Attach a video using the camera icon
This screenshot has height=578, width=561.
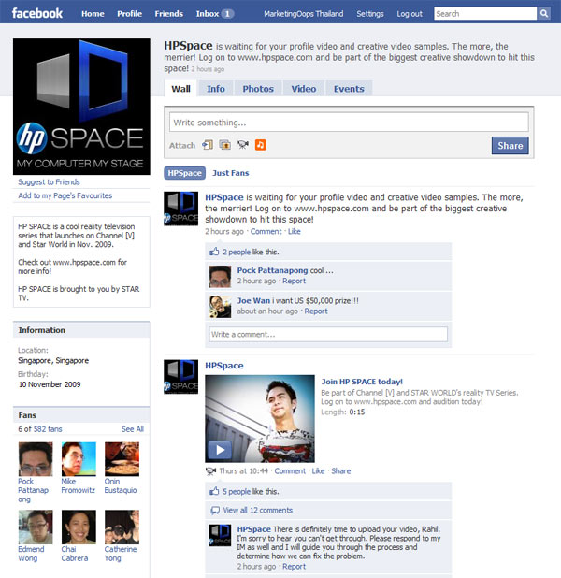[242, 145]
